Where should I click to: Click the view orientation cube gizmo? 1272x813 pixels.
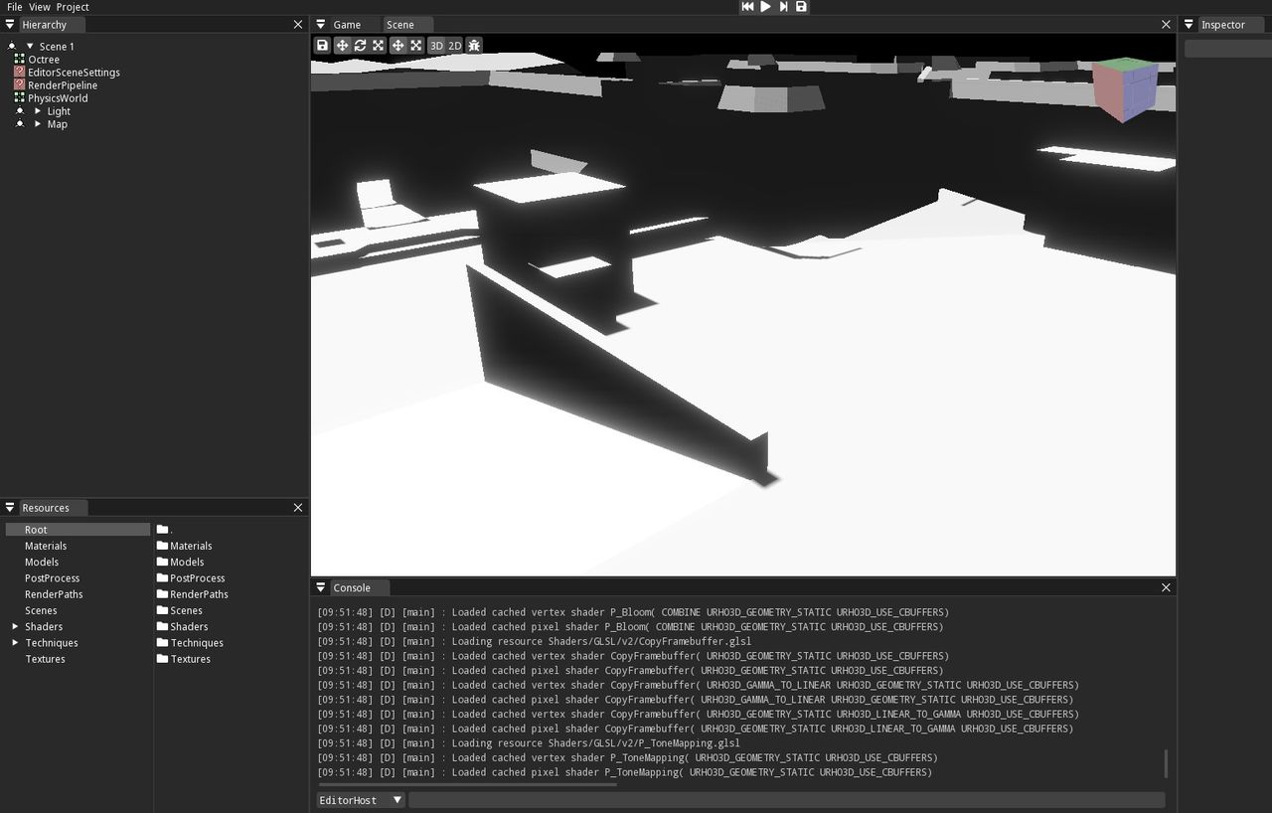click(x=1126, y=89)
